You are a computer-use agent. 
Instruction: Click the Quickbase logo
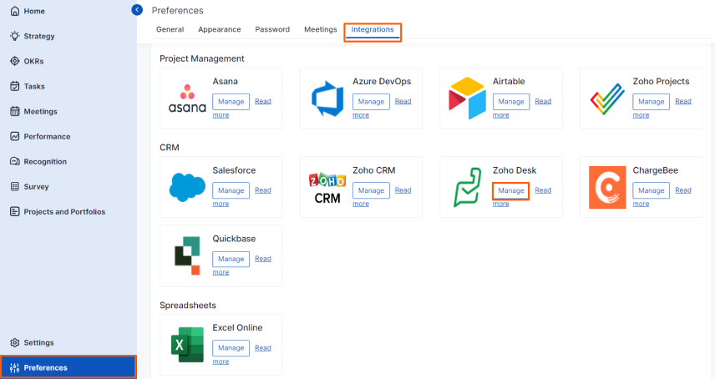point(187,255)
